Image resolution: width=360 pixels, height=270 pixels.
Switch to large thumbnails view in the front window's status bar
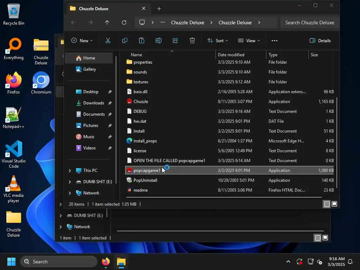point(334,204)
